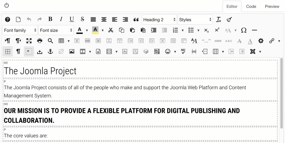Copy the selection
The height and width of the screenshot is (143, 286).
pyautogui.click(x=122, y=30)
